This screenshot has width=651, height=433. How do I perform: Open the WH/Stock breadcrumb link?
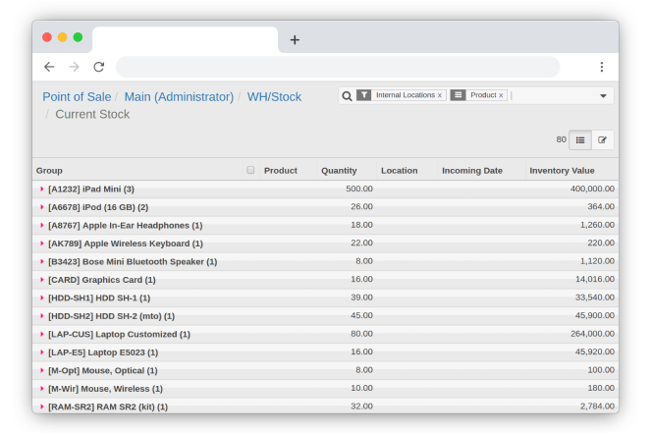coord(274,97)
